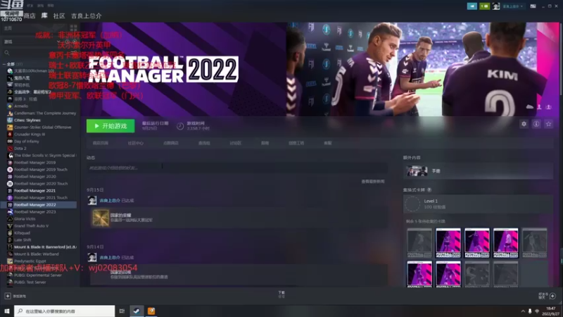This screenshot has width=563, height=317.
Task: Select Day of Infamy in library
Action: click(27, 142)
